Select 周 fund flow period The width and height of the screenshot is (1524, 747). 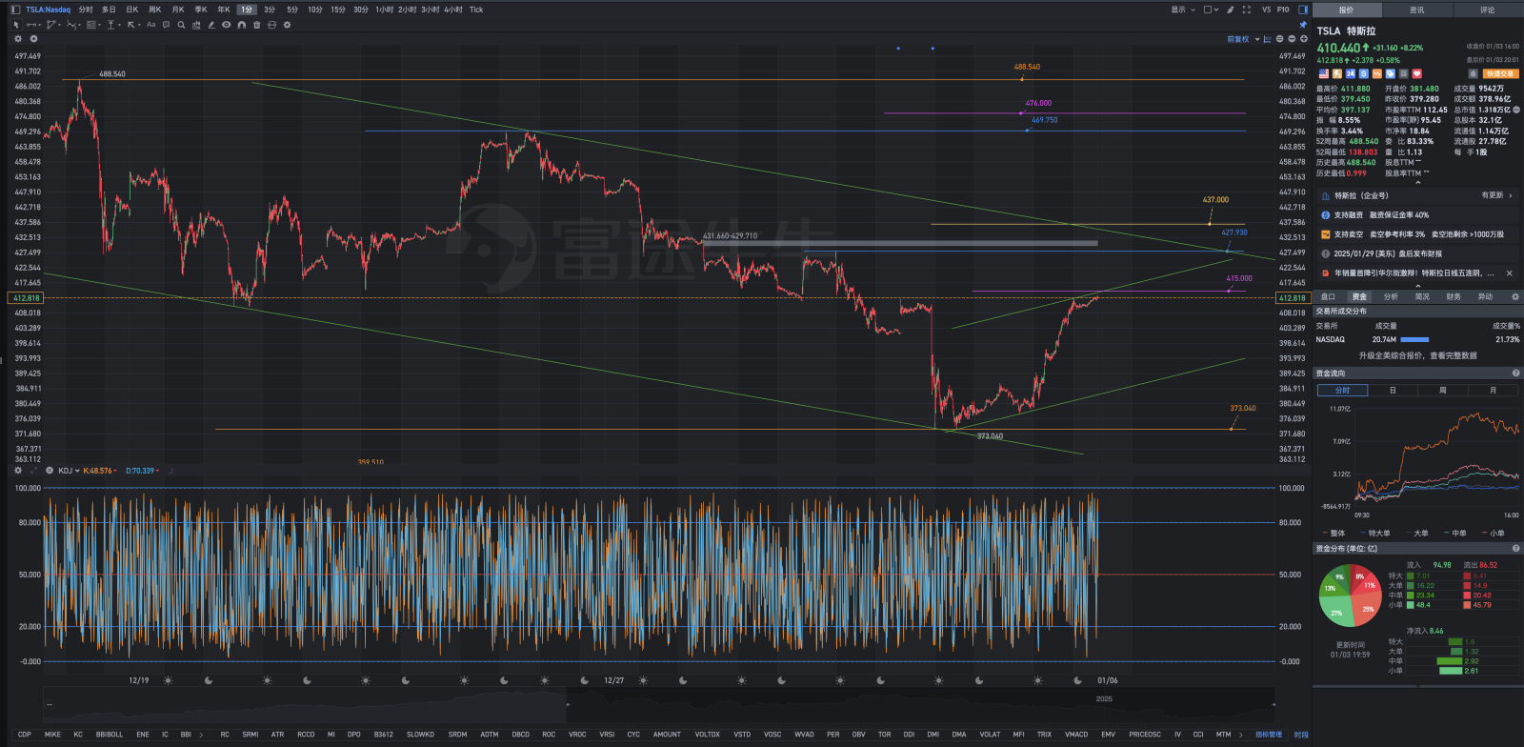coord(1442,390)
